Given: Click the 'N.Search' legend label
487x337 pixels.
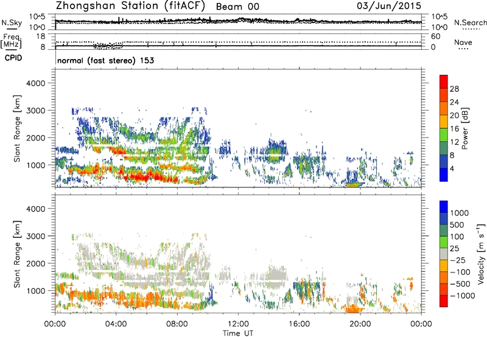Looking at the screenshot, I should point(470,23).
